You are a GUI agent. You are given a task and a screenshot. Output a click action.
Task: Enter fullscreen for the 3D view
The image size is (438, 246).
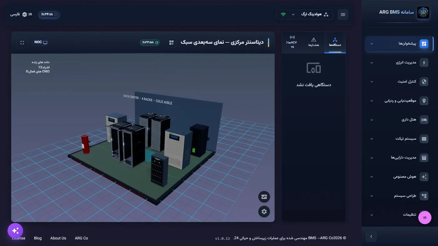[22, 42]
